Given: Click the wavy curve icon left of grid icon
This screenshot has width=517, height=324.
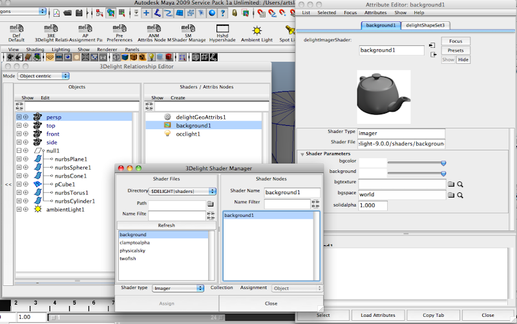Looking at the screenshot, I should pyautogui.click(x=169, y=13).
